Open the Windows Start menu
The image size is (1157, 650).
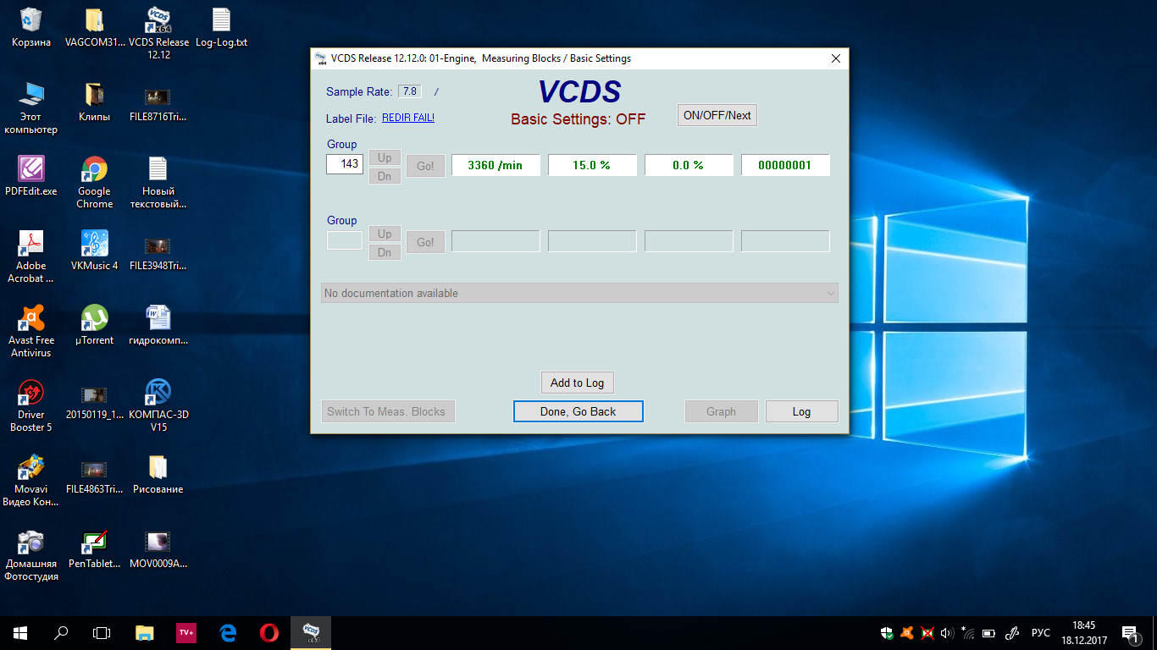[20, 632]
